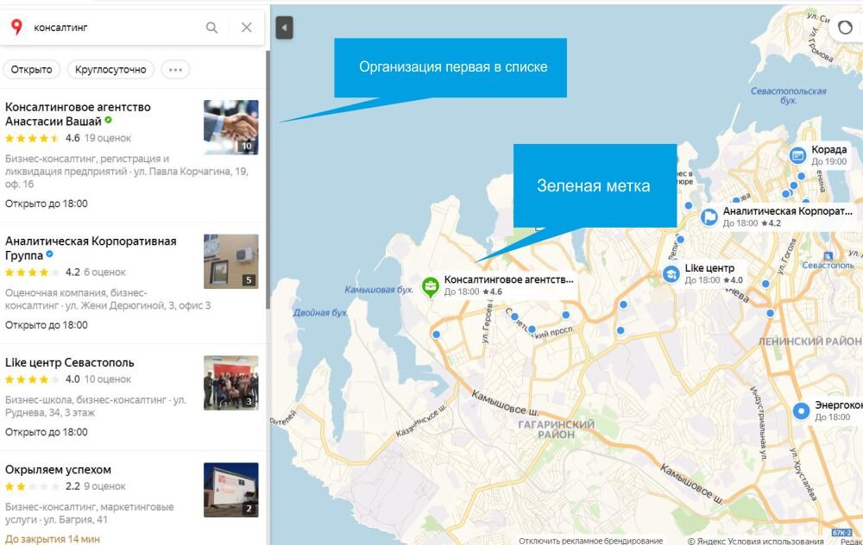This screenshot has width=863, height=545.
Task: Open 'Условия использования' link
Action: tap(782, 542)
